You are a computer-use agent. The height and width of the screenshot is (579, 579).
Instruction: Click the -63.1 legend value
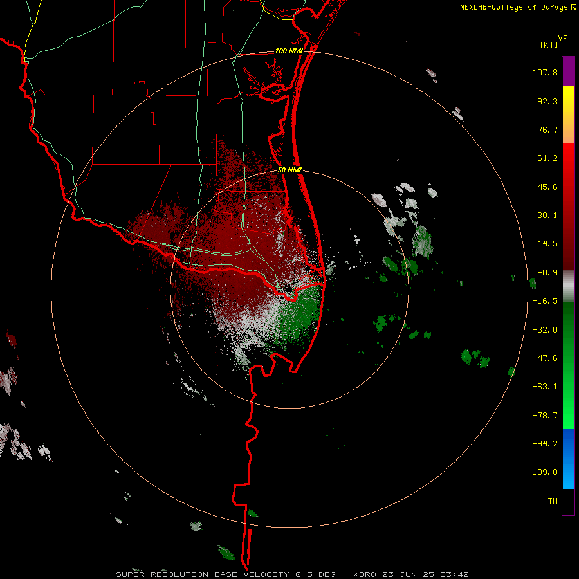(545, 387)
